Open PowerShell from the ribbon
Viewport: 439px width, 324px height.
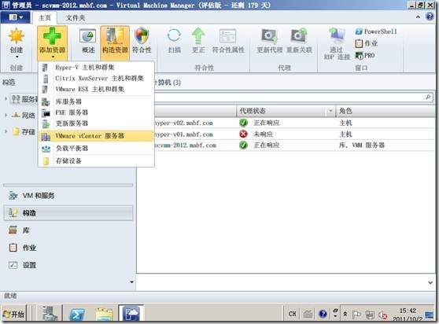(x=376, y=31)
